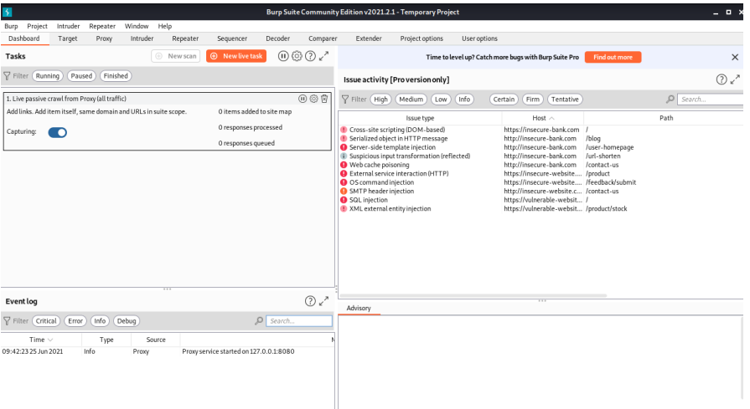Click severity icon for Cross-site scripting issue

click(x=344, y=130)
